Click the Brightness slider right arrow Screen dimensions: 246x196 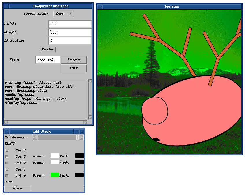(x=81, y=138)
